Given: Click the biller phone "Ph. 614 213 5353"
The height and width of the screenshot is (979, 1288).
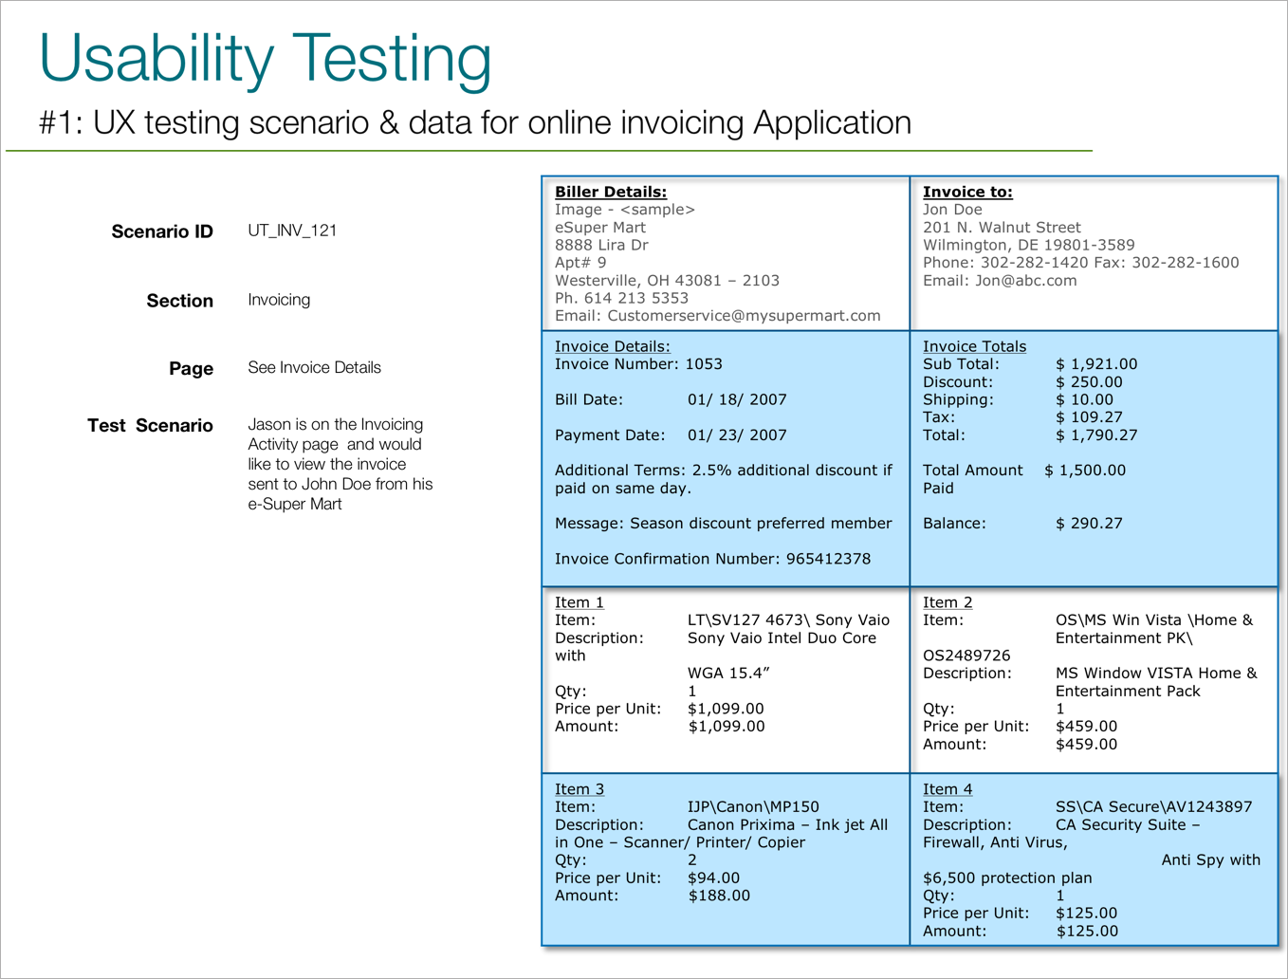Looking at the screenshot, I should [x=621, y=298].
